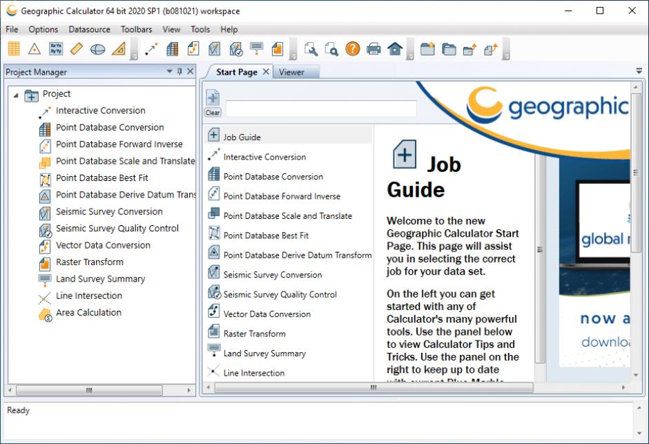Open the Datasource menu

point(89,30)
